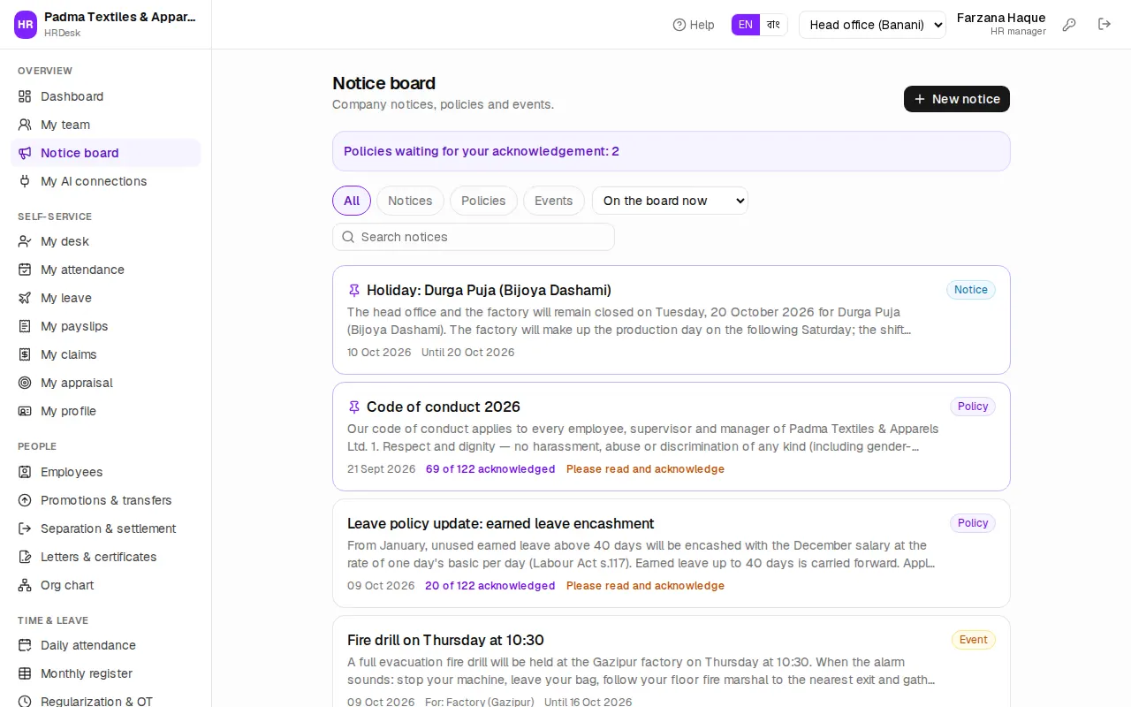Click the pin icon on Durga Puja notice
The width and height of the screenshot is (1131, 707).
pos(354,290)
